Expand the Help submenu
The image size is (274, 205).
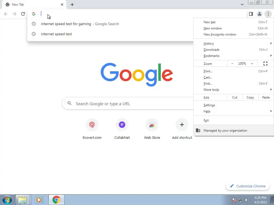[x=234, y=111]
